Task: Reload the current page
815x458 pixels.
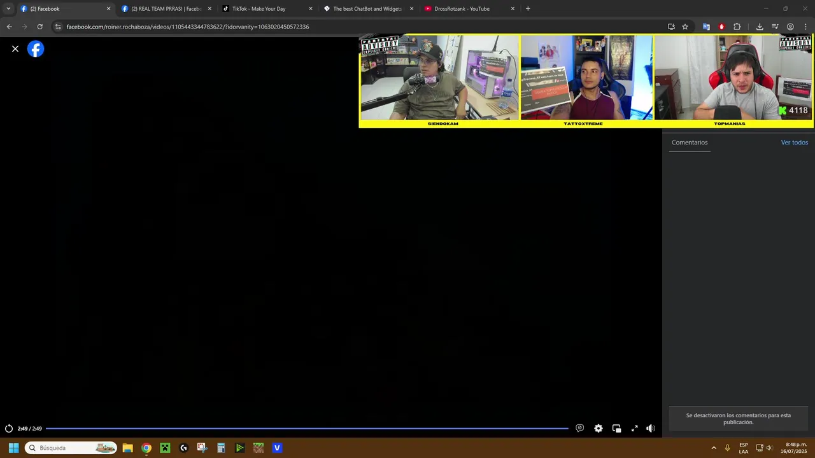Action: 39,27
